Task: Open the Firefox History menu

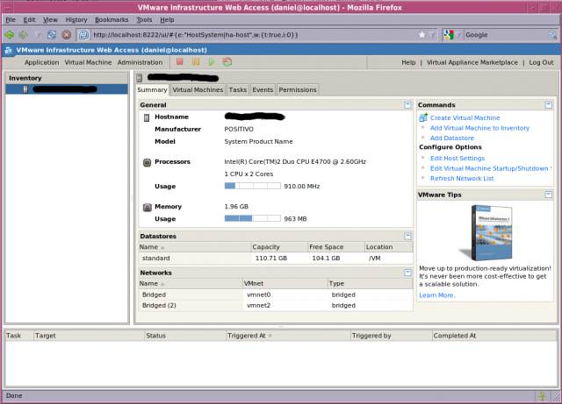Action: [76, 20]
